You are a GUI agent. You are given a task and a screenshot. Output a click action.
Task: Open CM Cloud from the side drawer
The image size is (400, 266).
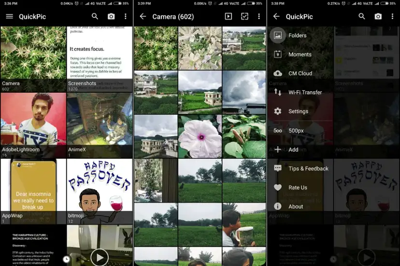(x=300, y=73)
